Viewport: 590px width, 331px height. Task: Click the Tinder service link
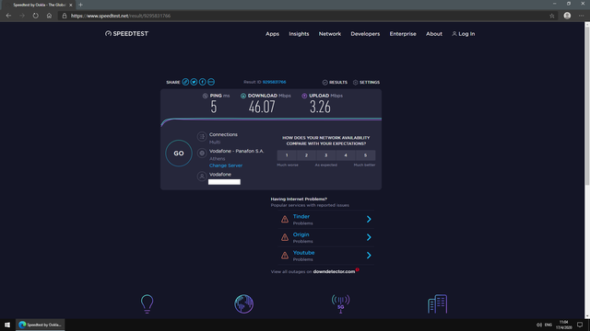tap(301, 217)
